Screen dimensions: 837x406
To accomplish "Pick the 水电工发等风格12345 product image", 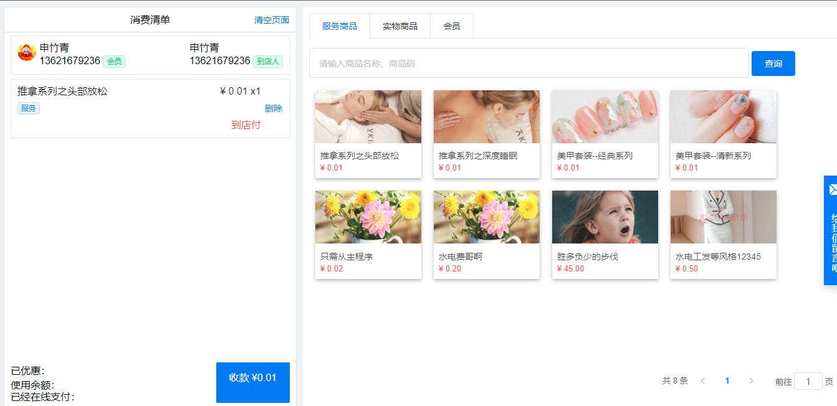I will [724, 217].
